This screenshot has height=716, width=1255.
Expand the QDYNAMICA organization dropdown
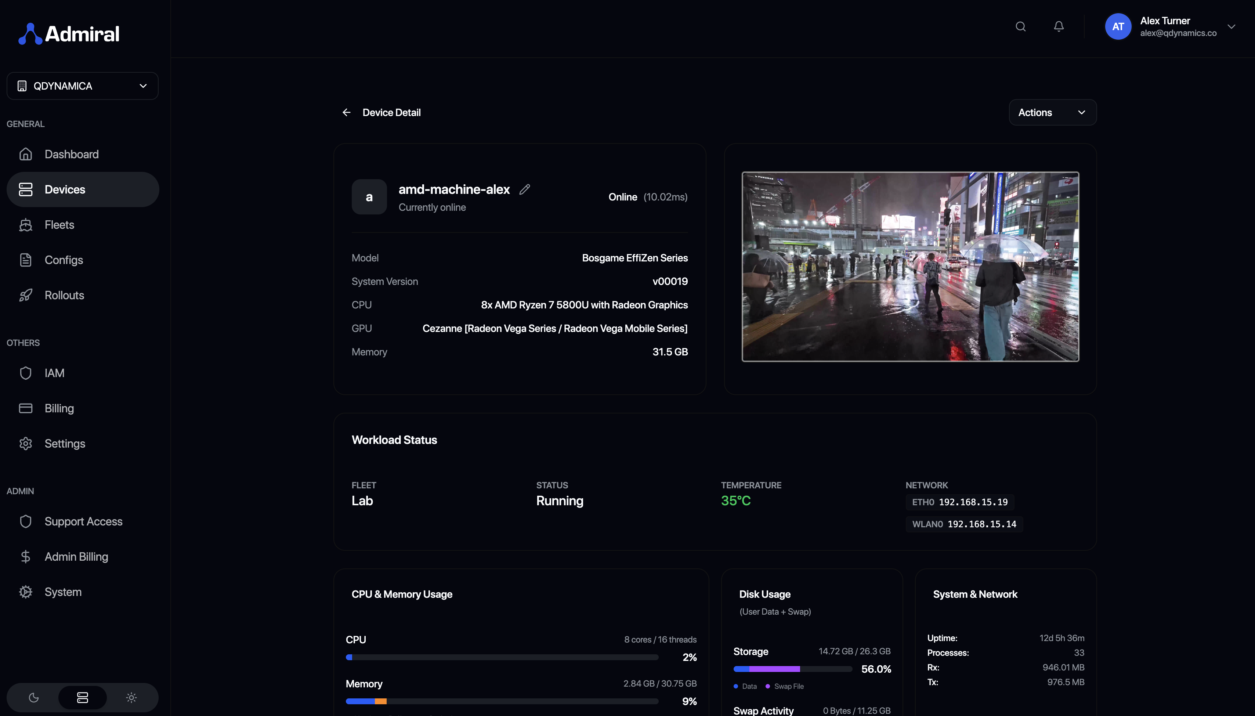(x=83, y=86)
